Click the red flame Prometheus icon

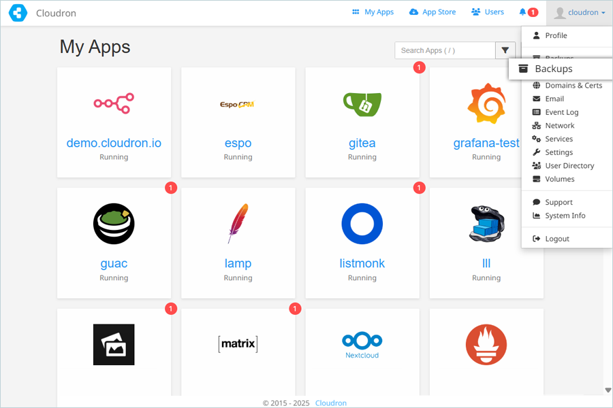coord(486,345)
